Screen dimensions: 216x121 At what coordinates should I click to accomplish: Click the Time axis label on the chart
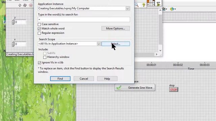(191, 69)
